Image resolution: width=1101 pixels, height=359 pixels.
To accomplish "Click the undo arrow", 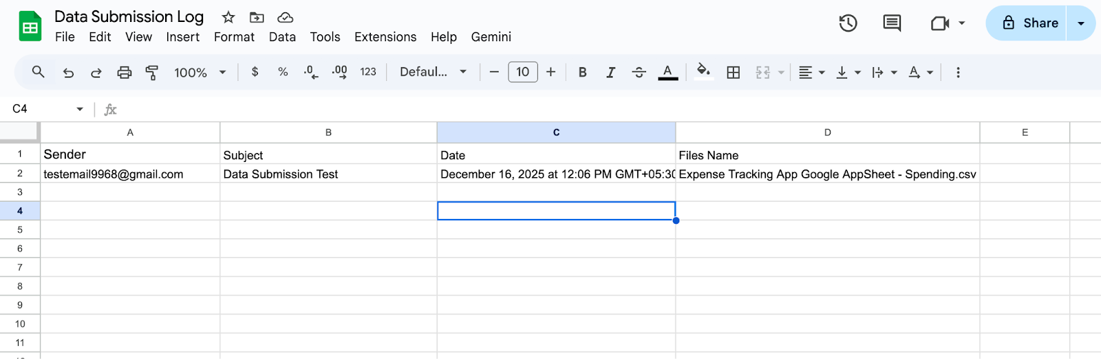I will (68, 72).
